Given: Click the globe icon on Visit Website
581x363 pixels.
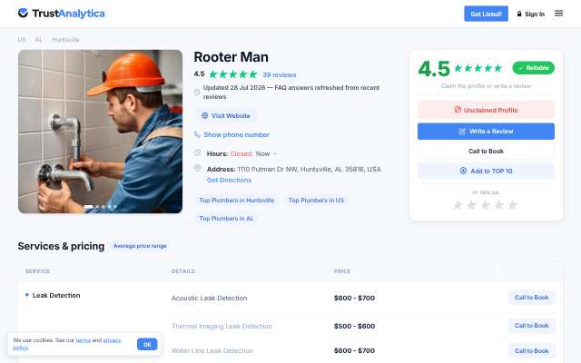Looking at the screenshot, I should (x=204, y=115).
